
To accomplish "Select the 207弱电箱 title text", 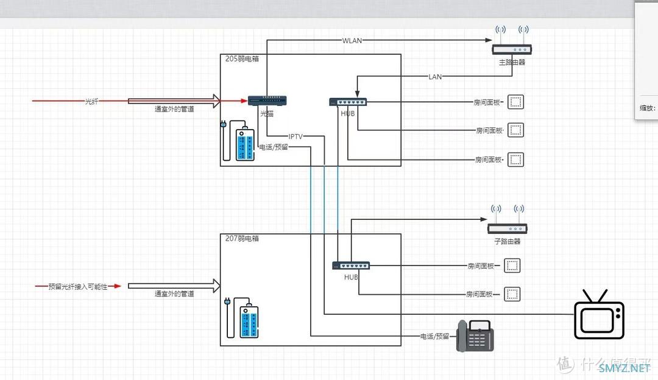I will pyautogui.click(x=242, y=238).
